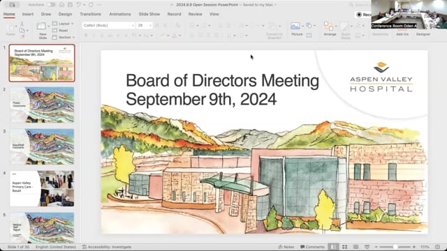Open Reading View from the status bar
Image resolution: width=447 pixels, height=251 pixels.
[356, 247]
